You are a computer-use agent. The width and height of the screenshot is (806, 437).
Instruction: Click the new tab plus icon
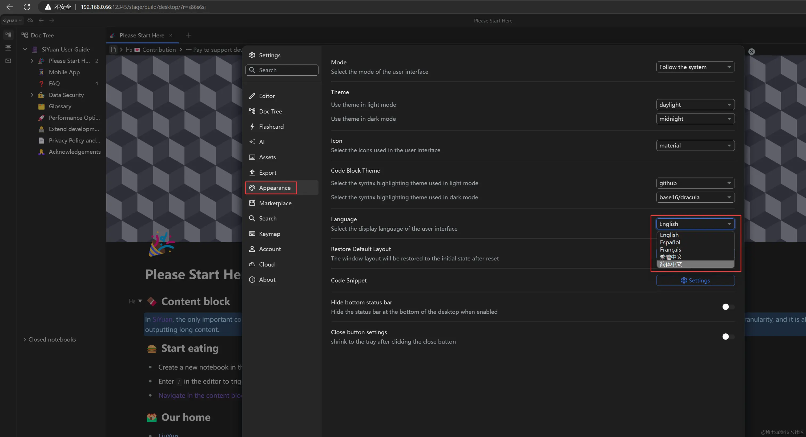coord(188,35)
